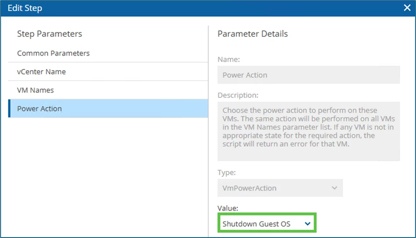416x238 pixels.
Task: Click inside the Description text box
Action: coord(308,131)
